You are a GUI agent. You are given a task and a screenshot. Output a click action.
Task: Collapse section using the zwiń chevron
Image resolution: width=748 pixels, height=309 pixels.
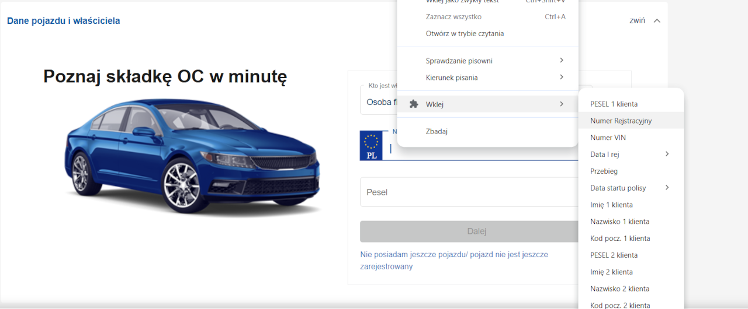(x=656, y=20)
